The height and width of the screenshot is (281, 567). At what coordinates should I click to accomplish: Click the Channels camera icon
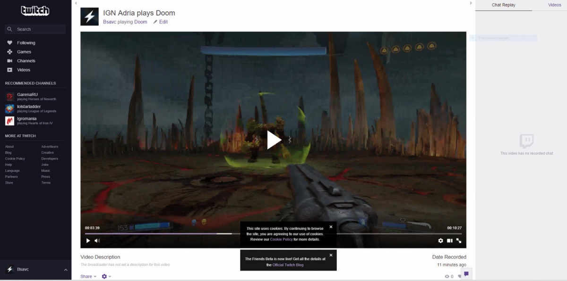pyautogui.click(x=9, y=61)
